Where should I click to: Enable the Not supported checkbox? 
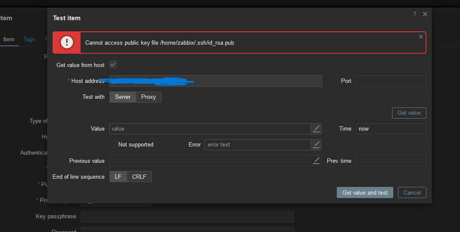pyautogui.click(x=113, y=144)
